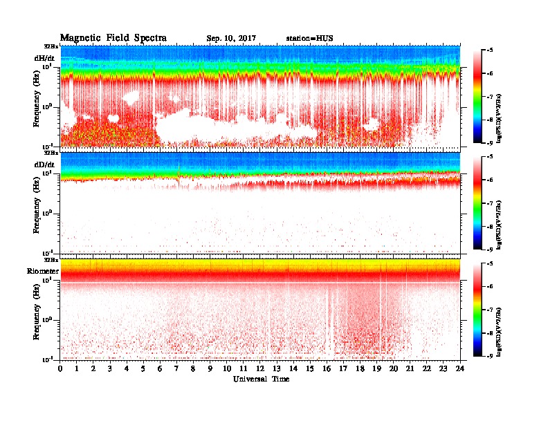
Task: Click the hour "11" tick label
Action: [244, 368]
